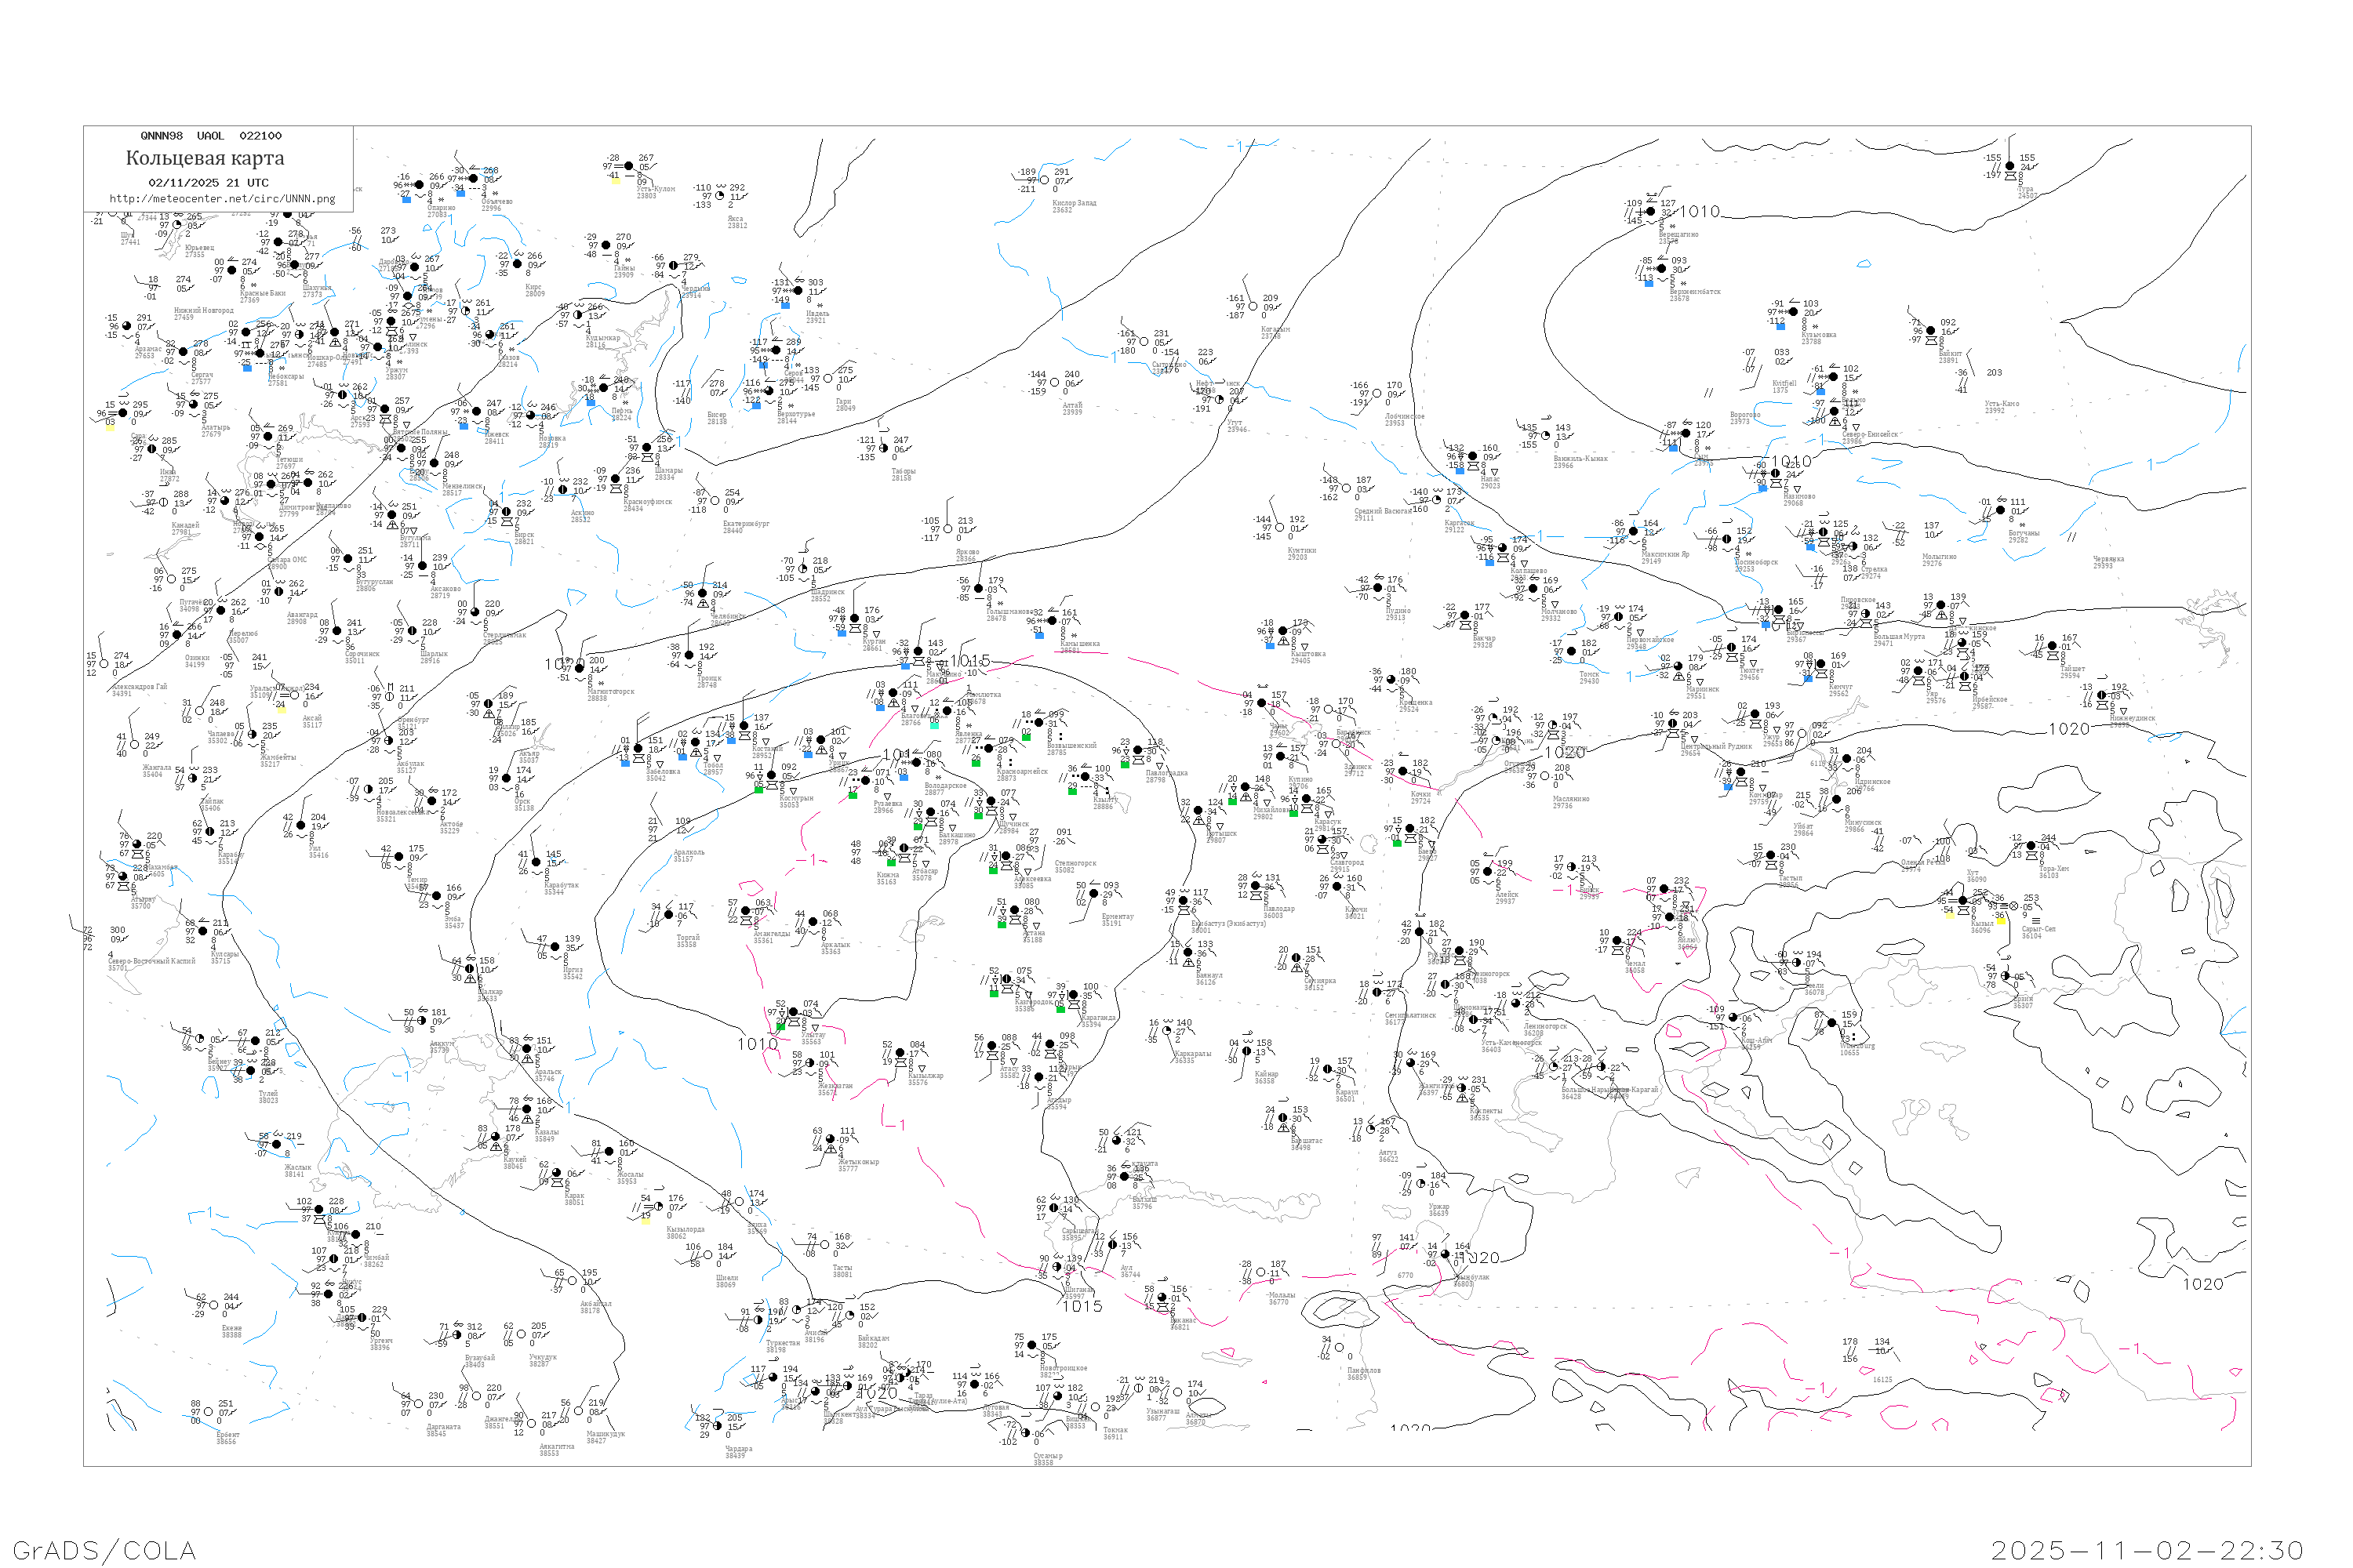Click the Екатеринбург station name label

(x=745, y=525)
